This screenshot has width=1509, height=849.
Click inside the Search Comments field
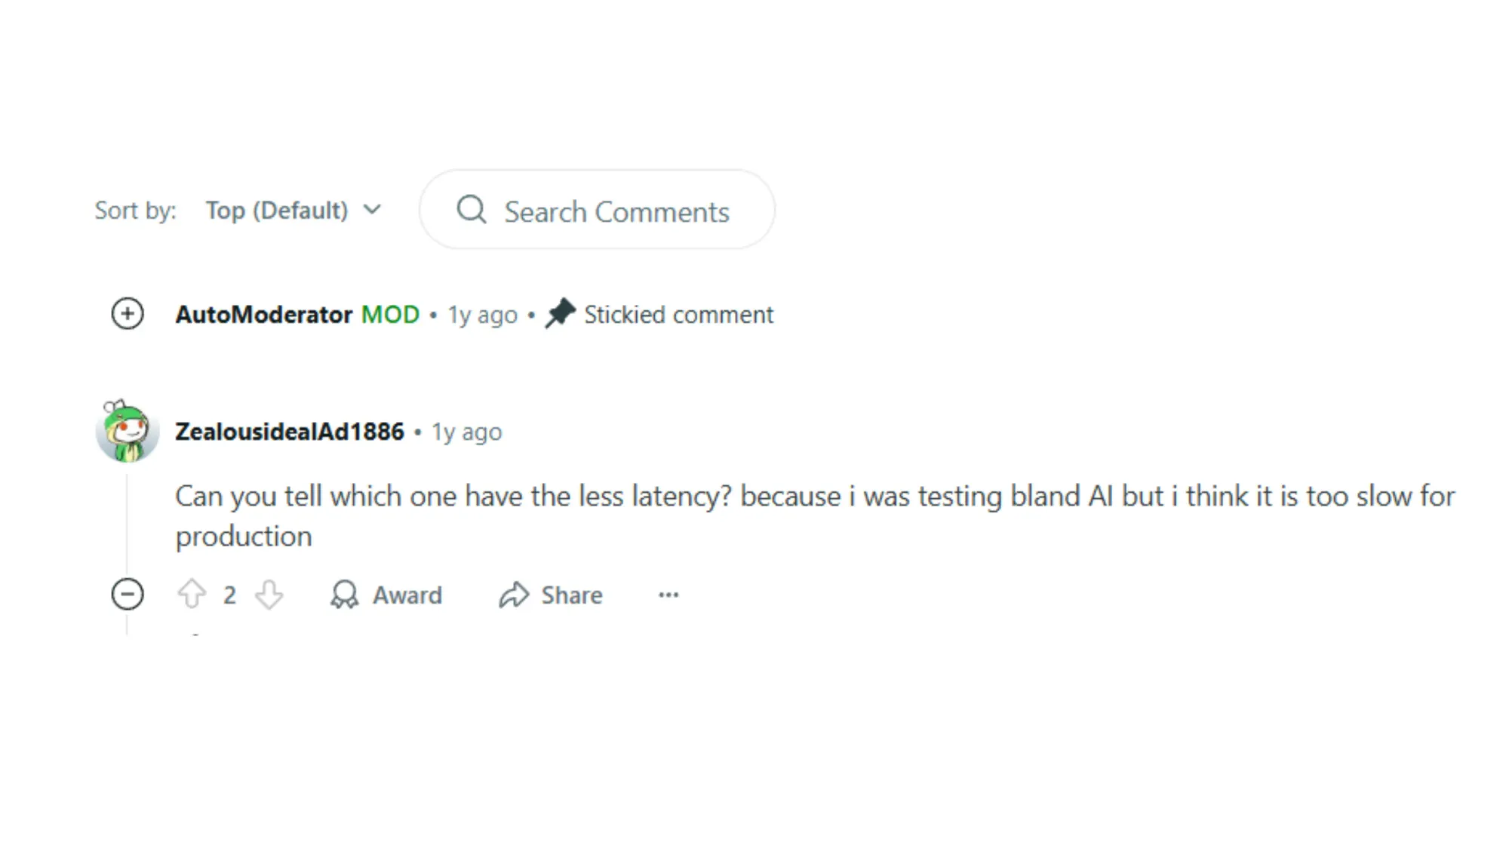(616, 211)
